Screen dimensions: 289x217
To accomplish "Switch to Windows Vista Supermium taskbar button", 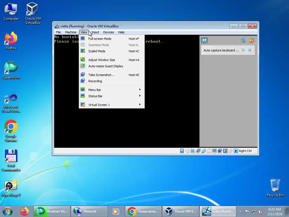I will (x=52, y=211).
